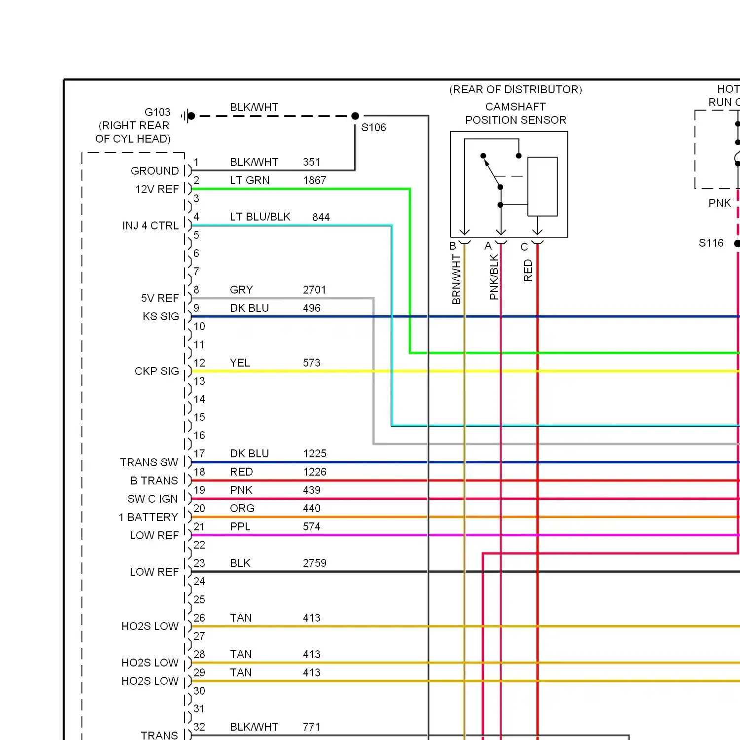The width and height of the screenshot is (740, 740).
Task: Select the 5V REF pin label
Action: pos(160,298)
